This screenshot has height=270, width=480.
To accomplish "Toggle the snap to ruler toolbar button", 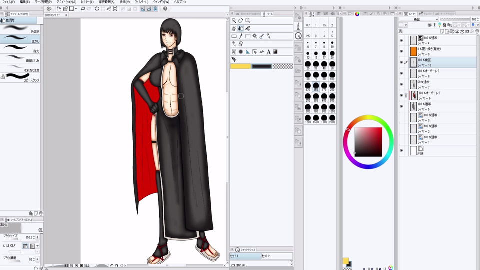I will [143, 9].
